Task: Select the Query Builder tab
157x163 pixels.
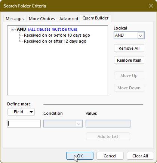Action: coord(95,18)
